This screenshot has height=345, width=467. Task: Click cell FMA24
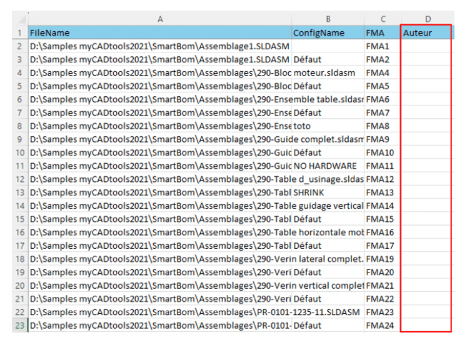click(x=383, y=326)
